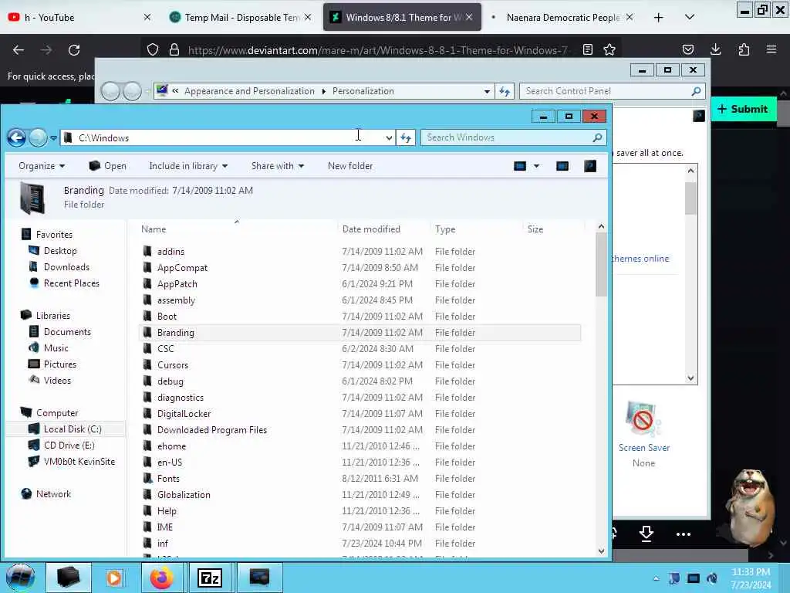The width and height of the screenshot is (790, 593).
Task: Click Explorer forward navigation button
Action: pyautogui.click(x=38, y=137)
